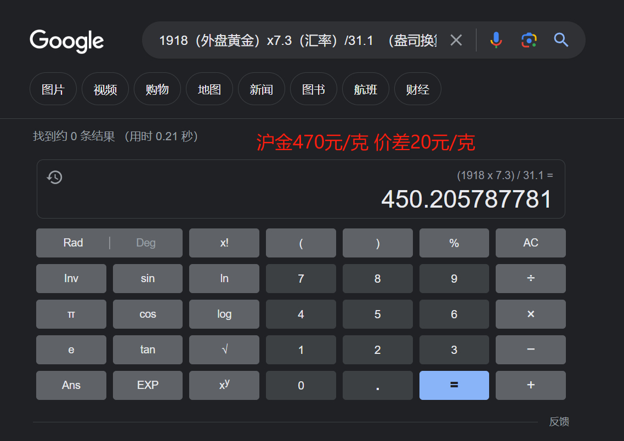Screen dimensions: 624x441
Task: Click the blue equals button
Action: pyautogui.click(x=454, y=385)
